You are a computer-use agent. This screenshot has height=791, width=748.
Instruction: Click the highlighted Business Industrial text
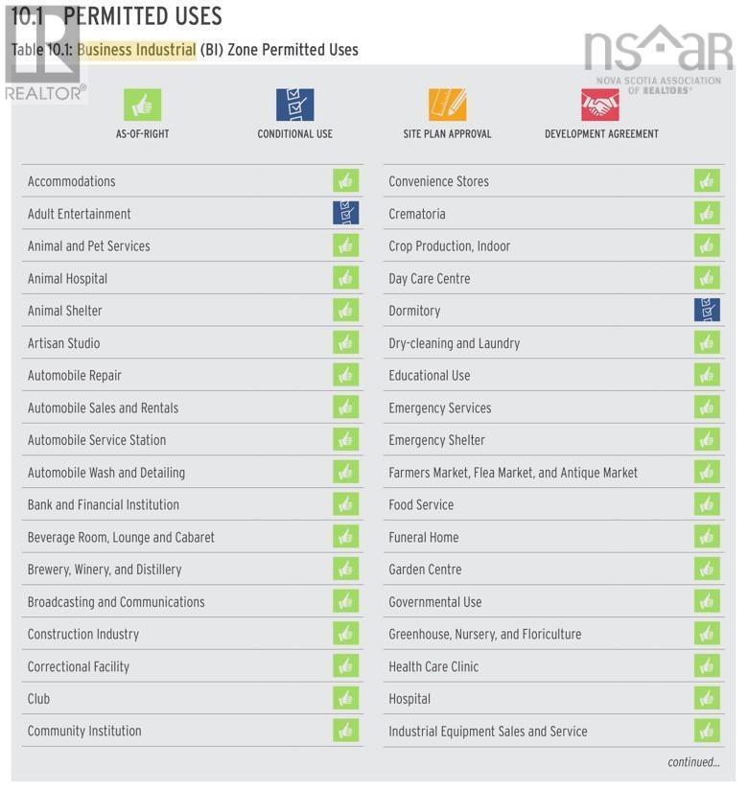136,50
